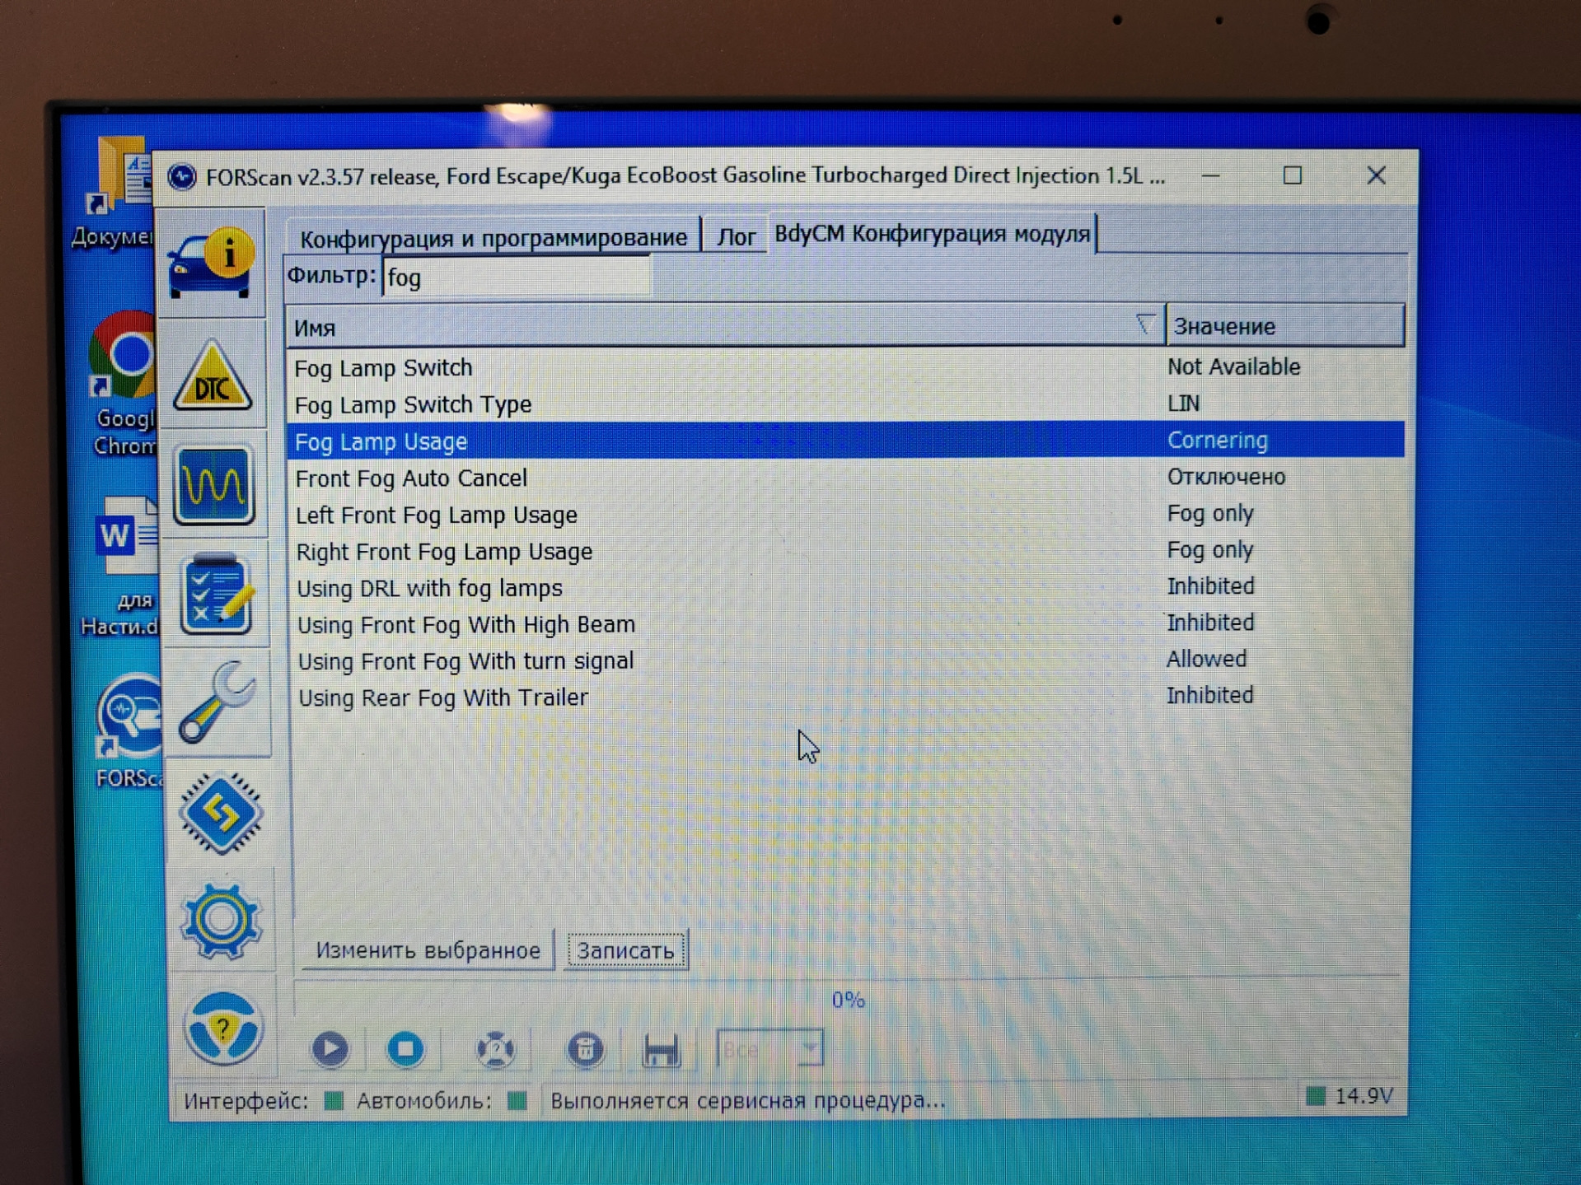Click the LIN value cell
The height and width of the screenshot is (1185, 1581).
[1184, 404]
